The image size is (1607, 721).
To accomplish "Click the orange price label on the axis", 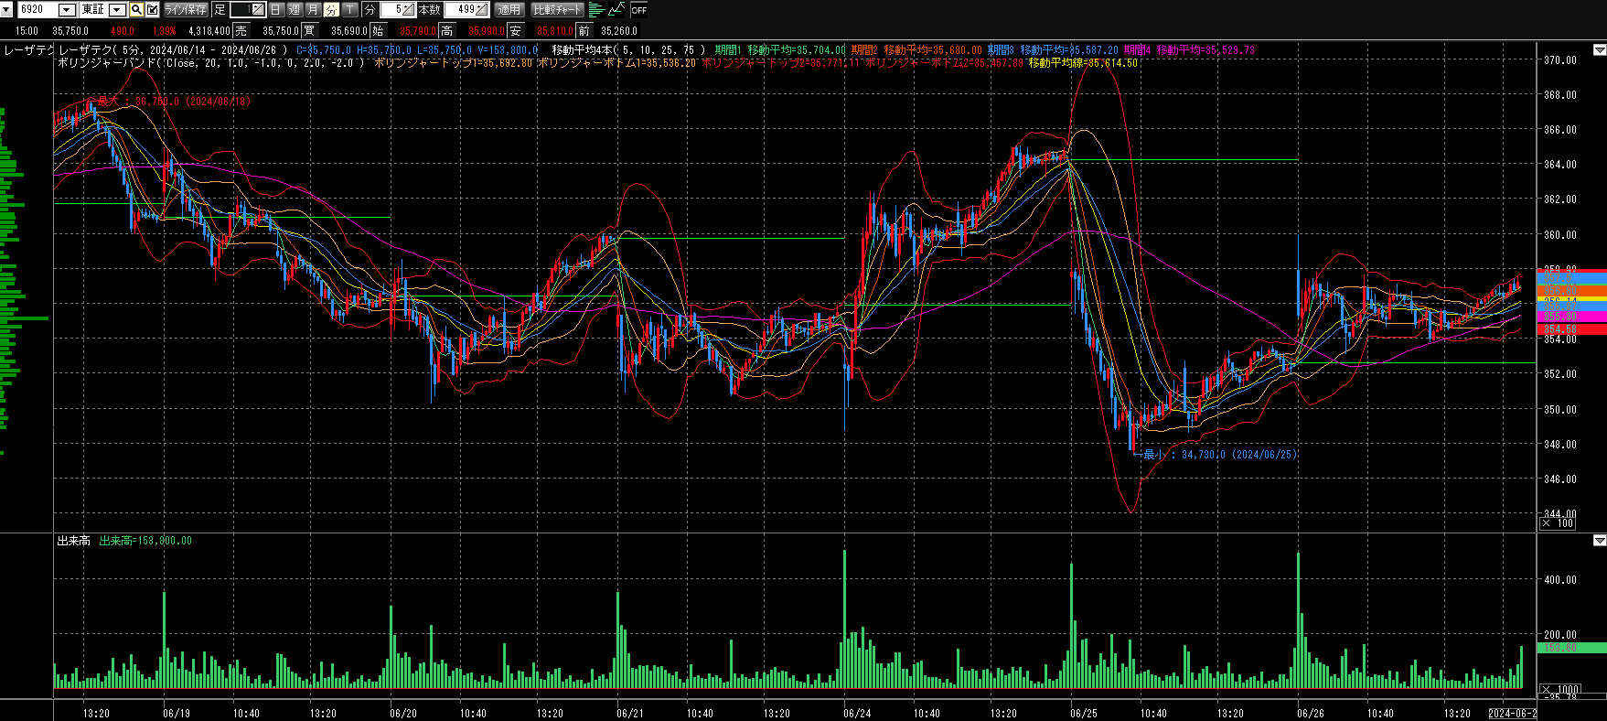I will tap(1572, 291).
